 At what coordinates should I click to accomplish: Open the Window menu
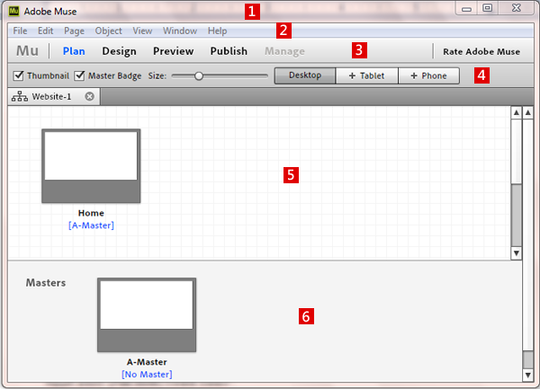coord(180,31)
